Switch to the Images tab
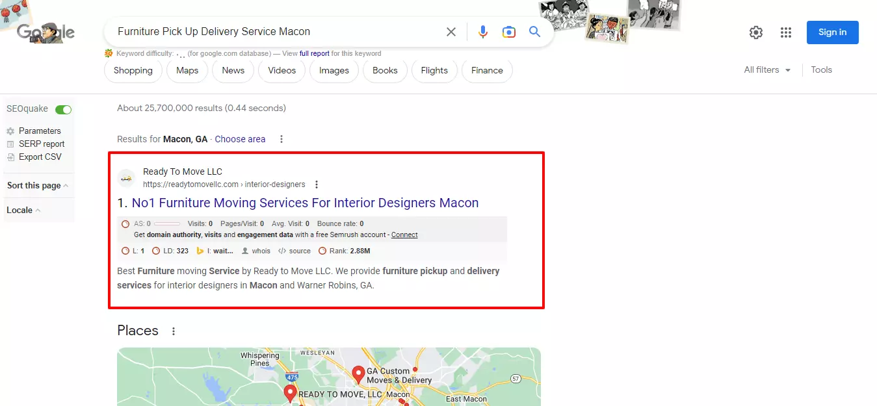877x406 pixels. [334, 71]
